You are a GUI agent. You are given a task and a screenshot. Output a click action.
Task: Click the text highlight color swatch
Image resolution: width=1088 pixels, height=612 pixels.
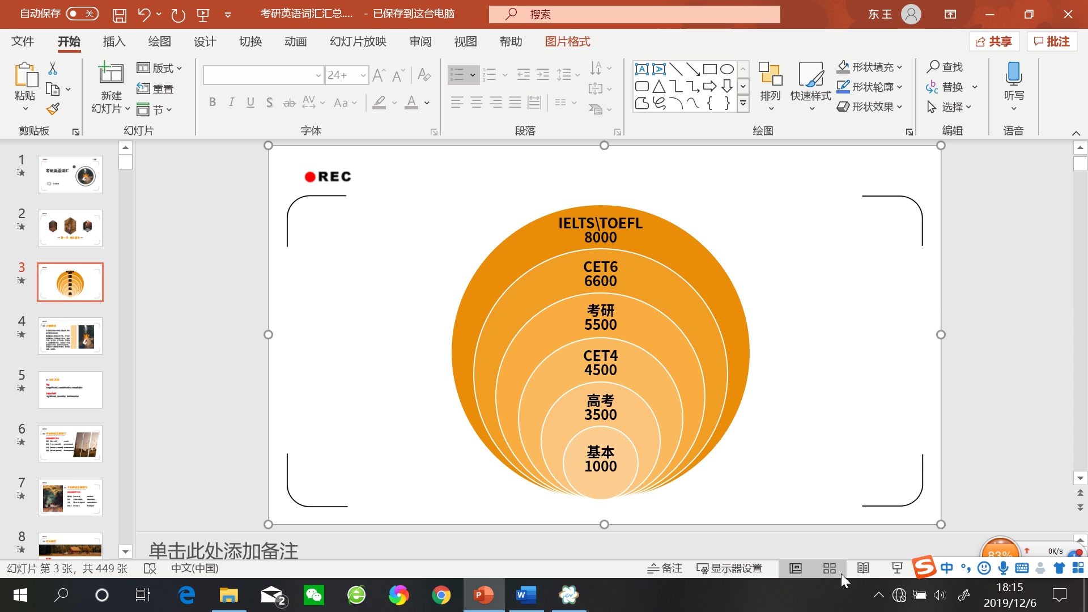pos(379,103)
